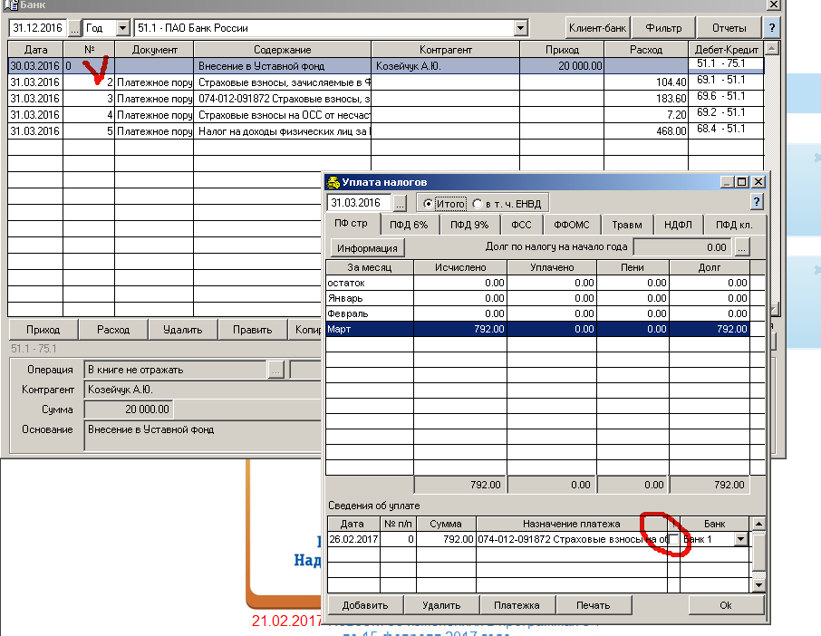Image resolution: width=821 pixels, height=636 pixels.
Task: Click help question mark in Банк window
Action: 772,27
